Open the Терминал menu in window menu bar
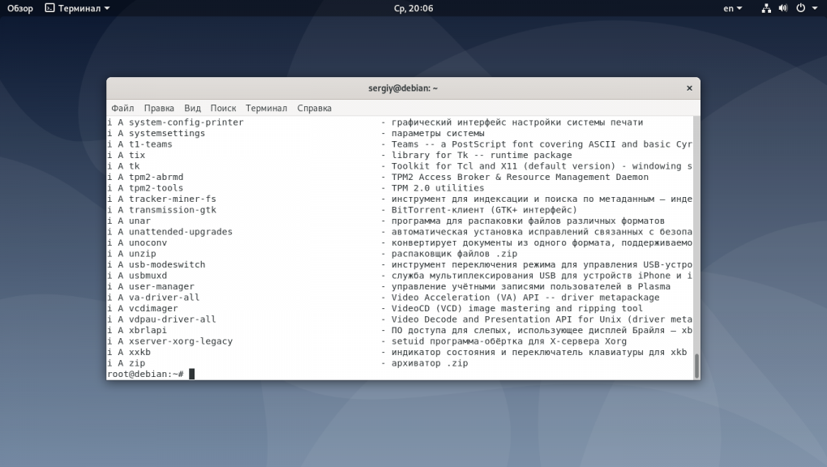Image resolution: width=827 pixels, height=467 pixels. (x=266, y=108)
